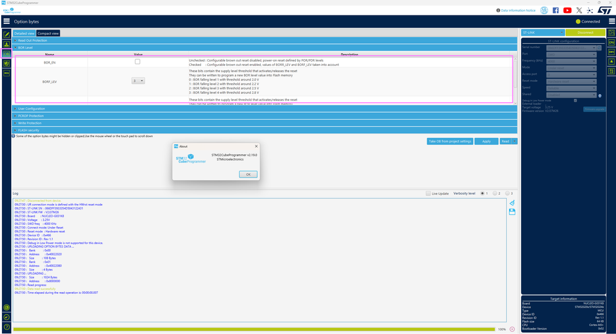
Task: Open the CPU shield icon below OB
Action: tap(6, 63)
